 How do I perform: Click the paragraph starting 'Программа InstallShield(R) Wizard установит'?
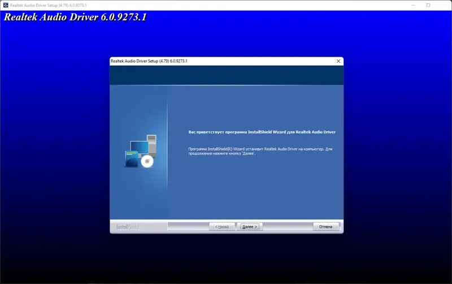click(x=260, y=151)
